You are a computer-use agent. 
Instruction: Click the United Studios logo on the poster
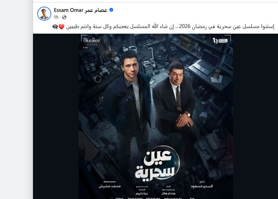[220, 41]
